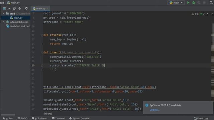Click the nameLabel assignment line
214x120 pixels.
(x=91, y=104)
